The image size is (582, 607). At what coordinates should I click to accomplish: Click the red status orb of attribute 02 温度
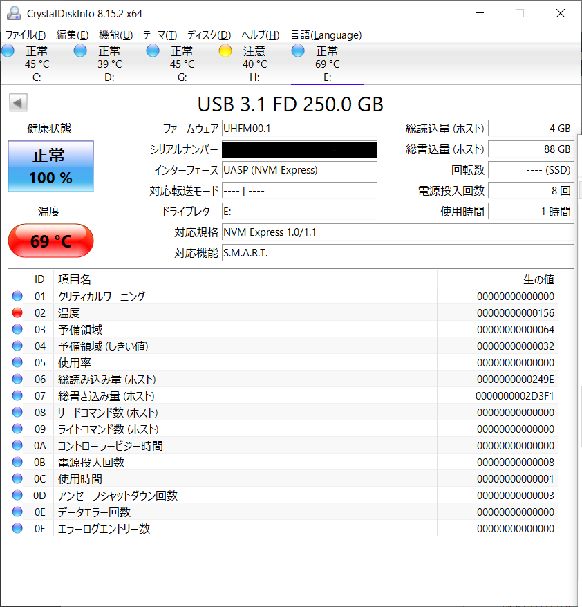[17, 312]
